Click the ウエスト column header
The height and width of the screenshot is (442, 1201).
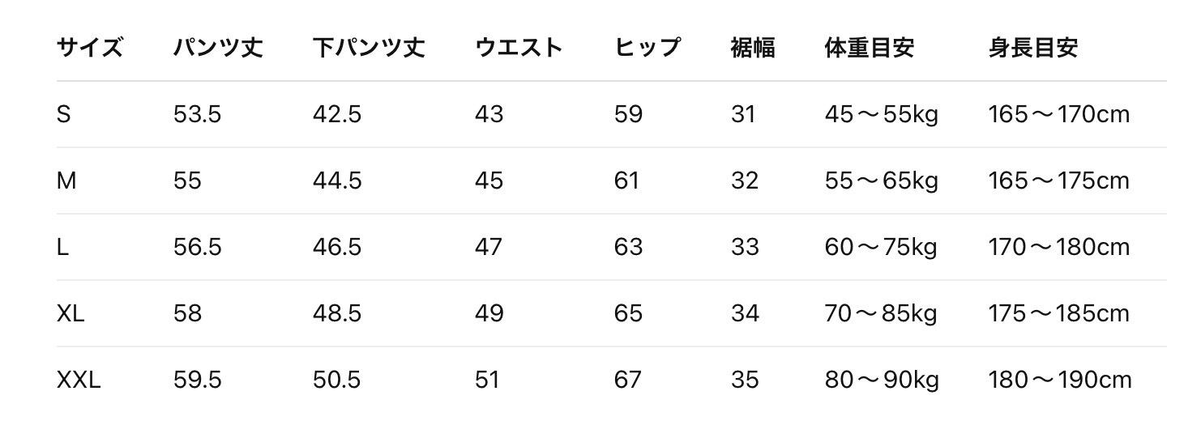coord(519,48)
